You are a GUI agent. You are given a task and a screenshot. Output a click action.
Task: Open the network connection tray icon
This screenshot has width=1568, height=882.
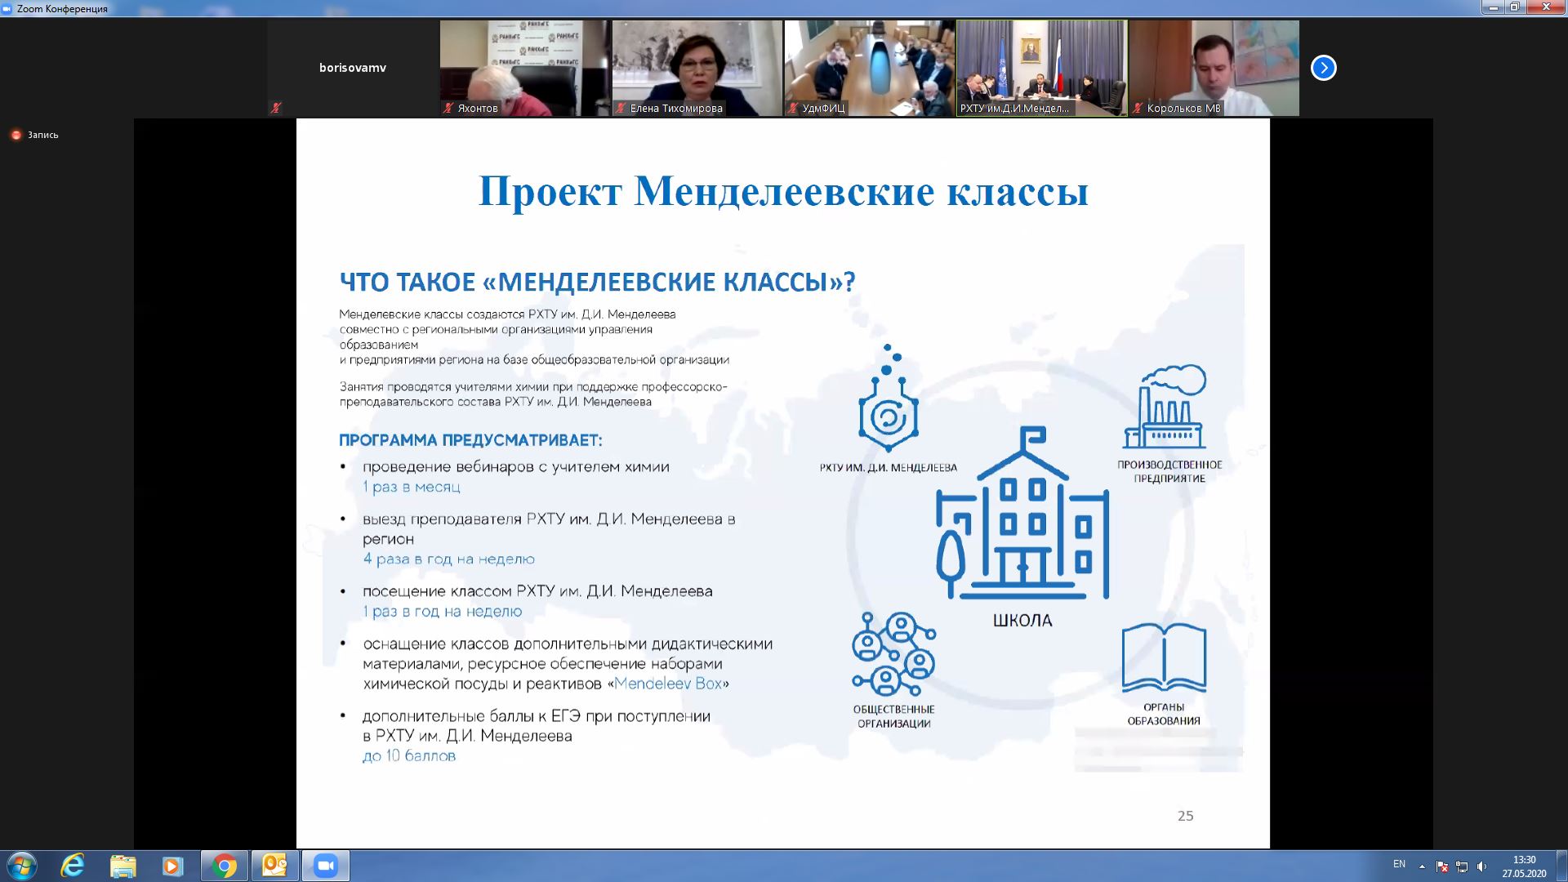(1462, 866)
